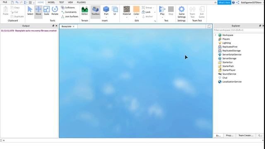265x149 pixels.
Task: Open the Part type dropdown arrow
Action: pyautogui.click(x=106, y=17)
